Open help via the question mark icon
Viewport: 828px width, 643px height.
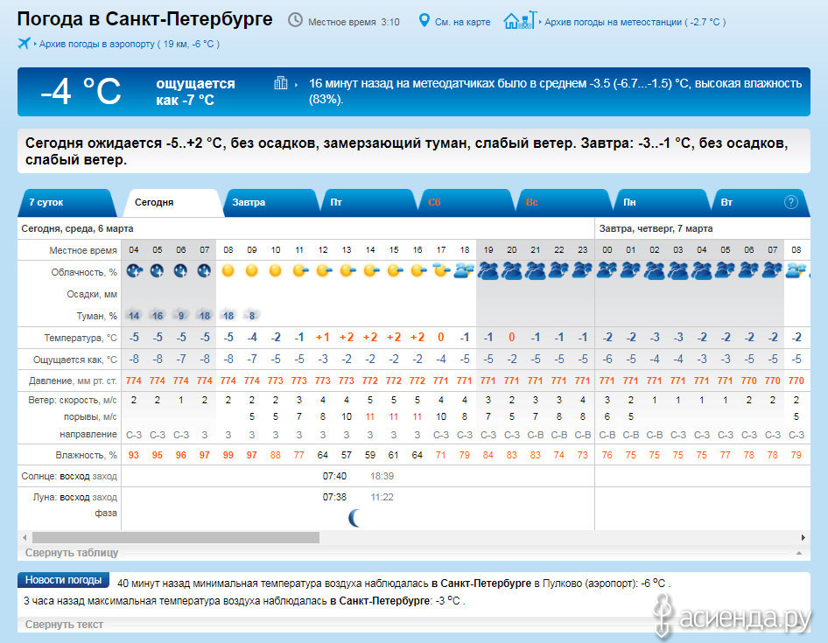[790, 202]
